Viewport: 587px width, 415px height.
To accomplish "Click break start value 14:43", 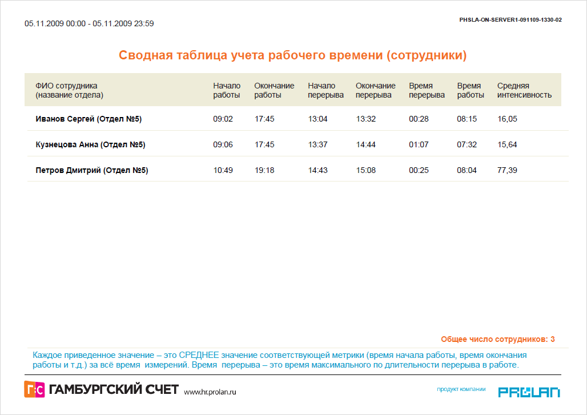I will (318, 170).
